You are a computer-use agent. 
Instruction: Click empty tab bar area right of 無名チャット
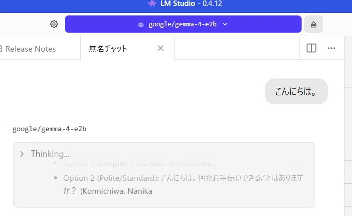coord(237,48)
